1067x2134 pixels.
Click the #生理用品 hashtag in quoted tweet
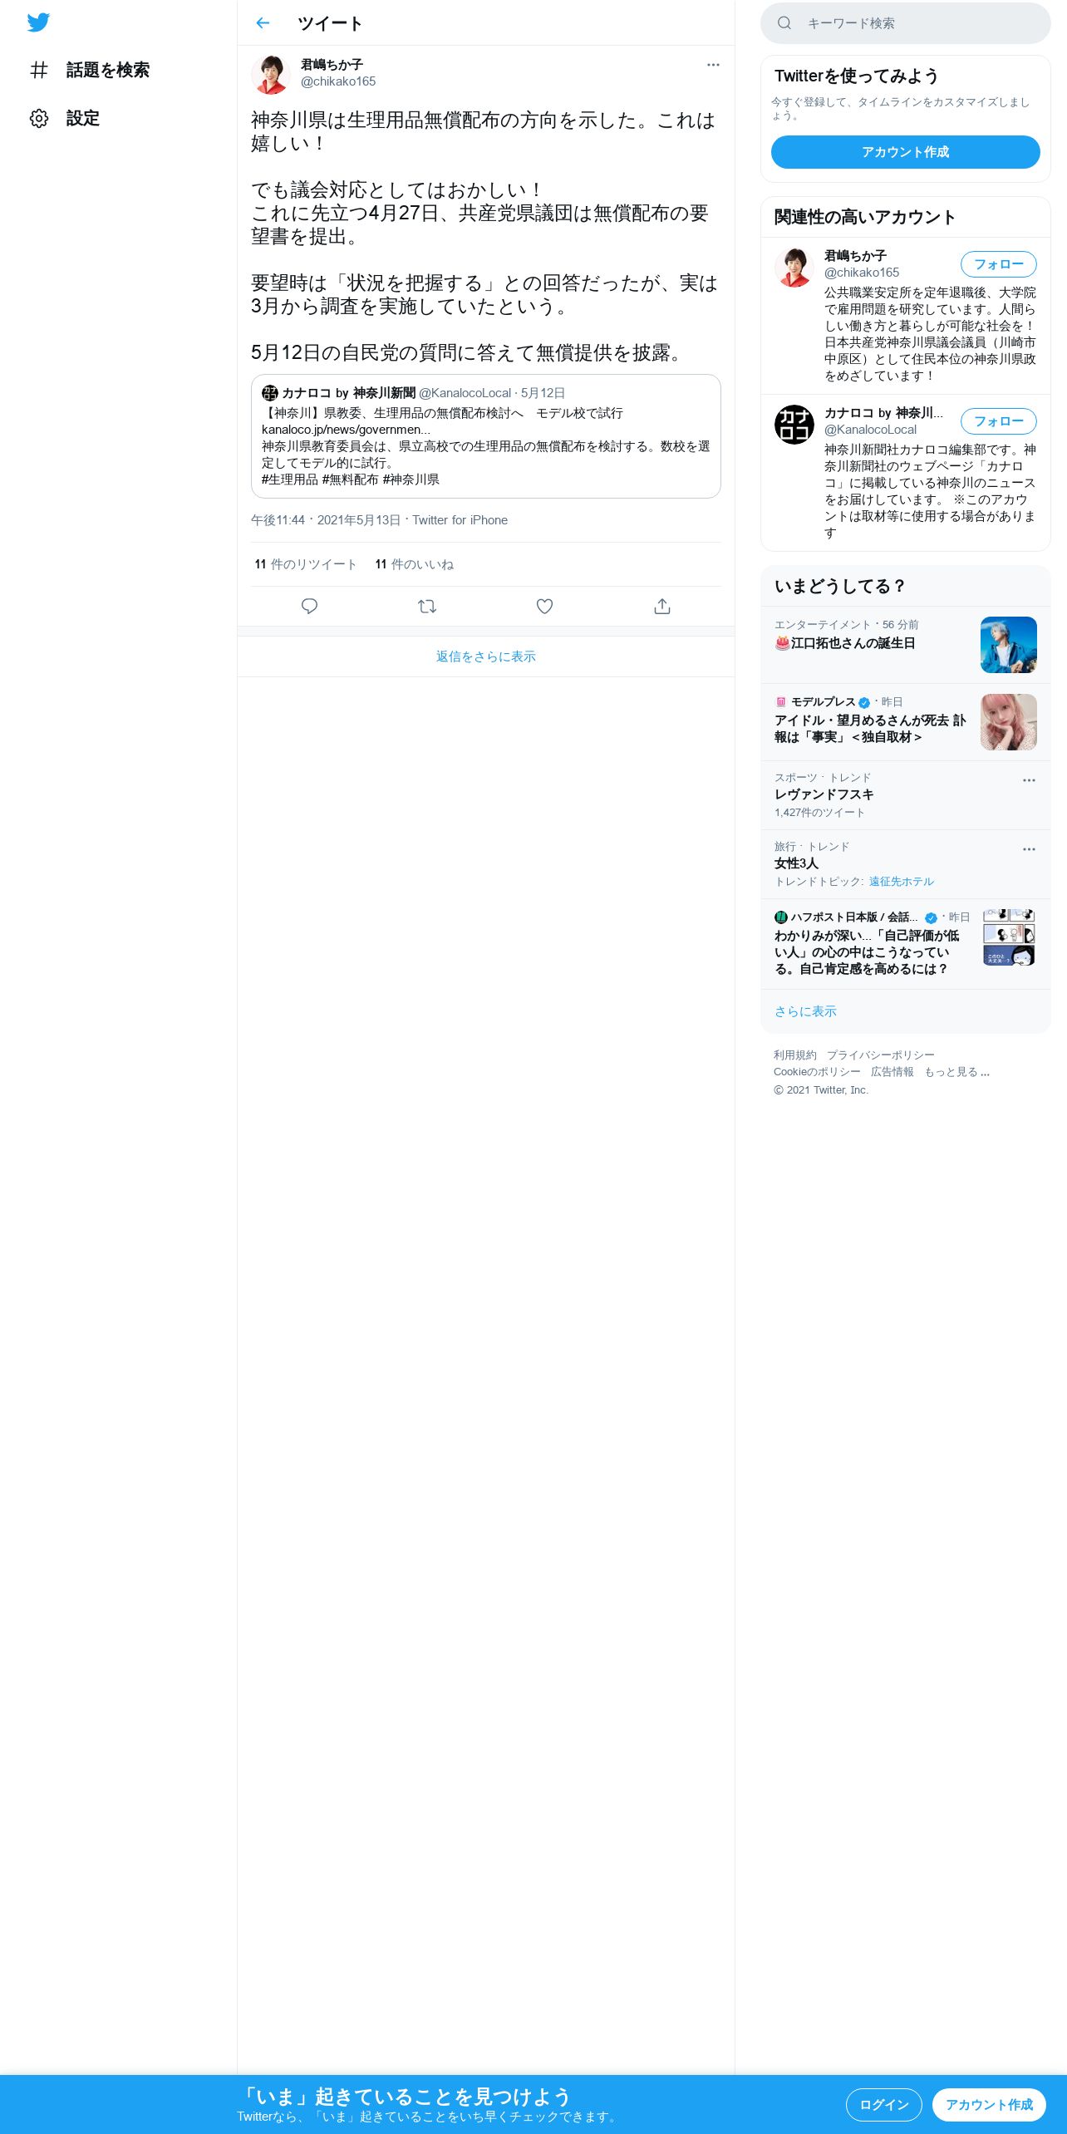click(290, 479)
